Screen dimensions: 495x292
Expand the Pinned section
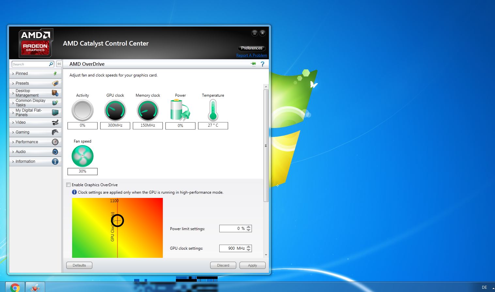[35, 74]
